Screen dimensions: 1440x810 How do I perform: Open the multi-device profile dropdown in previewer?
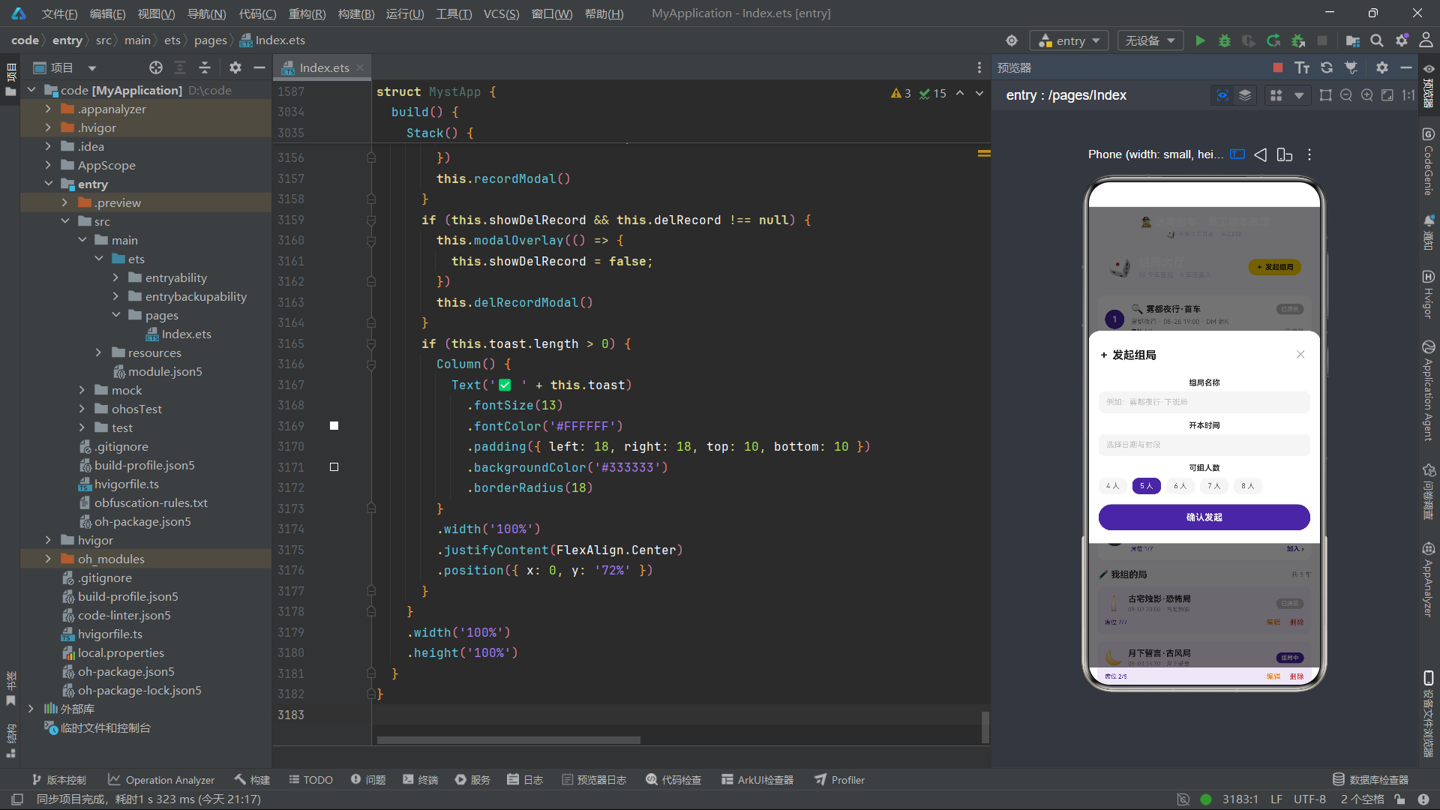[x=1286, y=95]
